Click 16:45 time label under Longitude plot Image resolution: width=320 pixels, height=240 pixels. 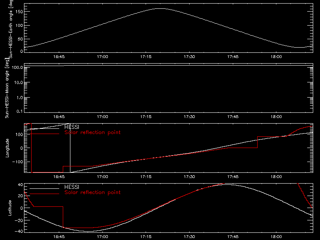point(59,176)
